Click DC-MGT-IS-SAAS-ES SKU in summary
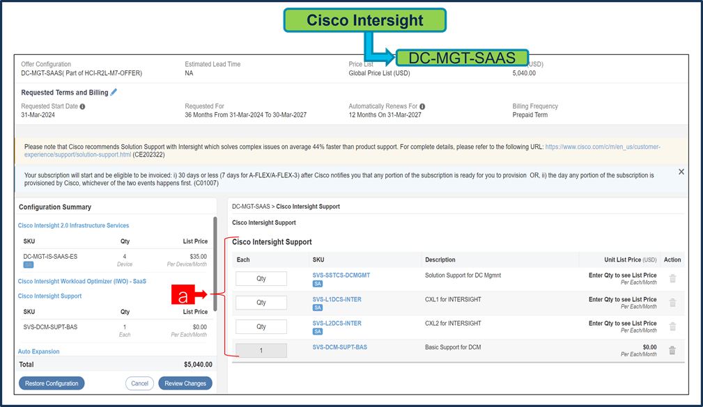Image resolution: width=703 pixels, height=407 pixels. tap(50, 257)
